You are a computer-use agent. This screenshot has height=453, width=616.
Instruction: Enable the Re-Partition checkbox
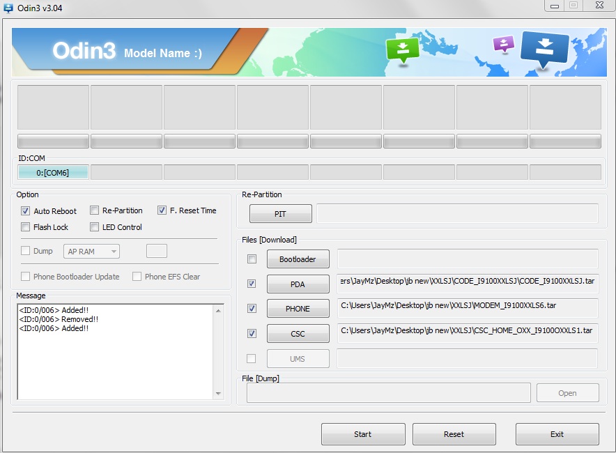[x=94, y=210]
